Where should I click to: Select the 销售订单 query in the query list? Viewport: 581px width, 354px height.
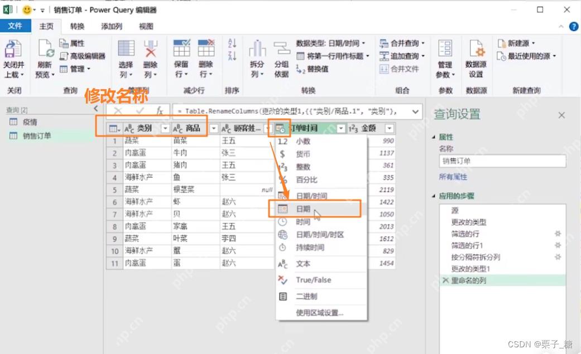point(37,136)
